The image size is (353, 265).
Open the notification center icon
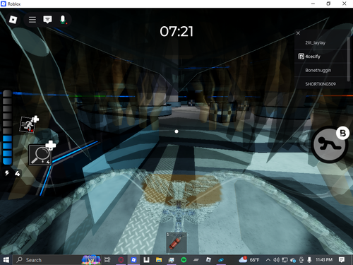tap(342, 260)
